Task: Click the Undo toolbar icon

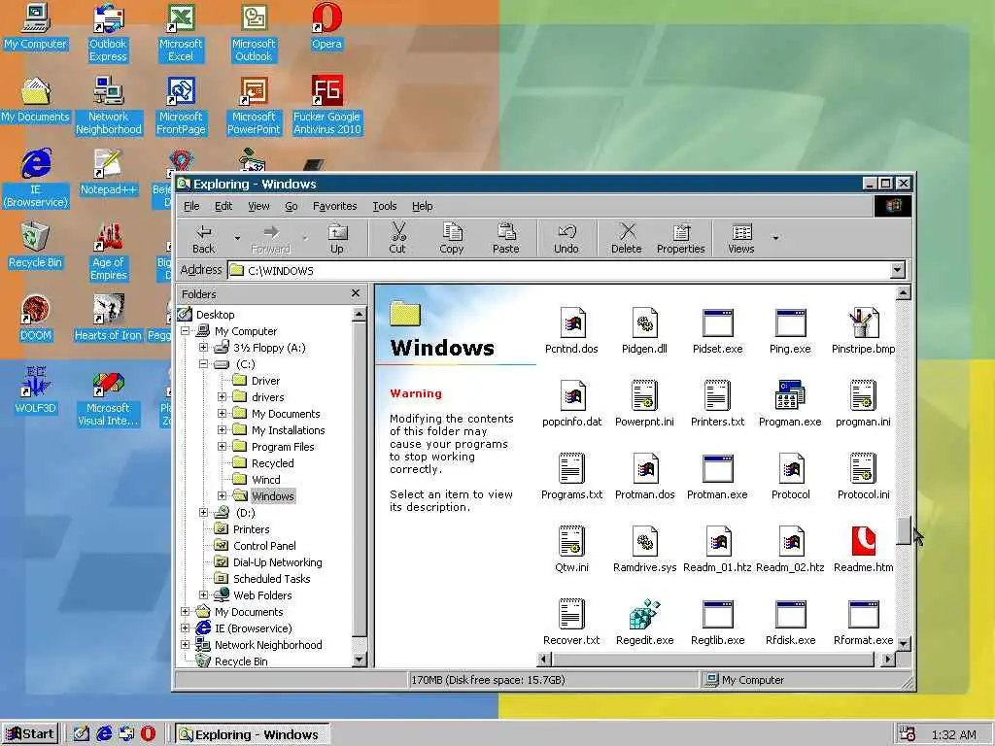Action: tap(566, 232)
